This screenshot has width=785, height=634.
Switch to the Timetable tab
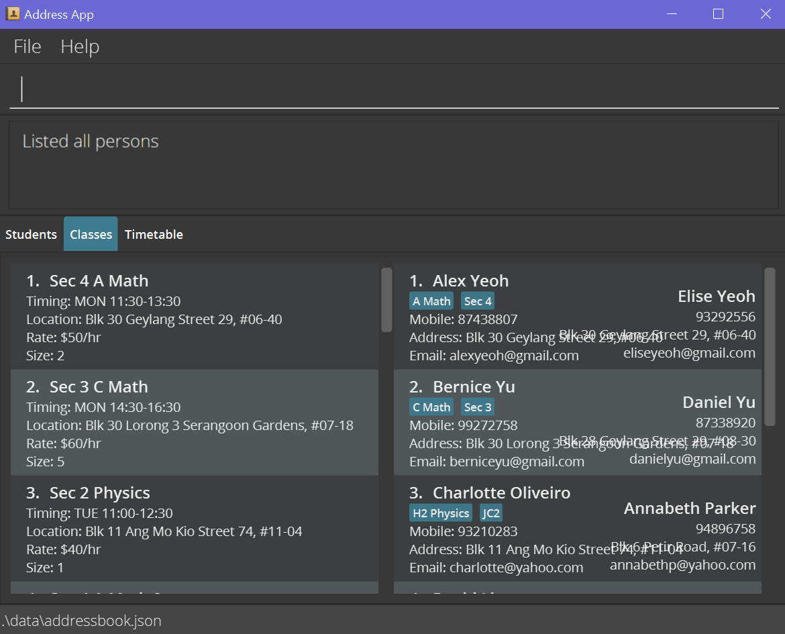coord(154,234)
